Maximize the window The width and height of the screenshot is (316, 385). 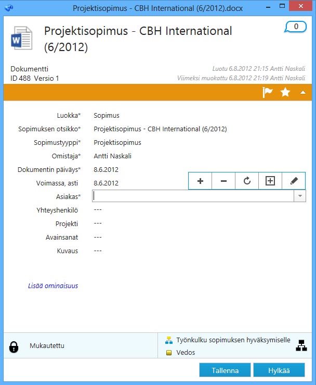(282, 6)
